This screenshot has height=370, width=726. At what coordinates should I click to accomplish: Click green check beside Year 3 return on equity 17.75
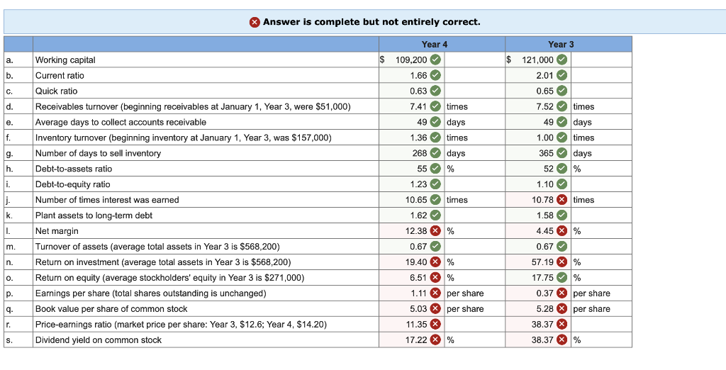click(x=562, y=277)
